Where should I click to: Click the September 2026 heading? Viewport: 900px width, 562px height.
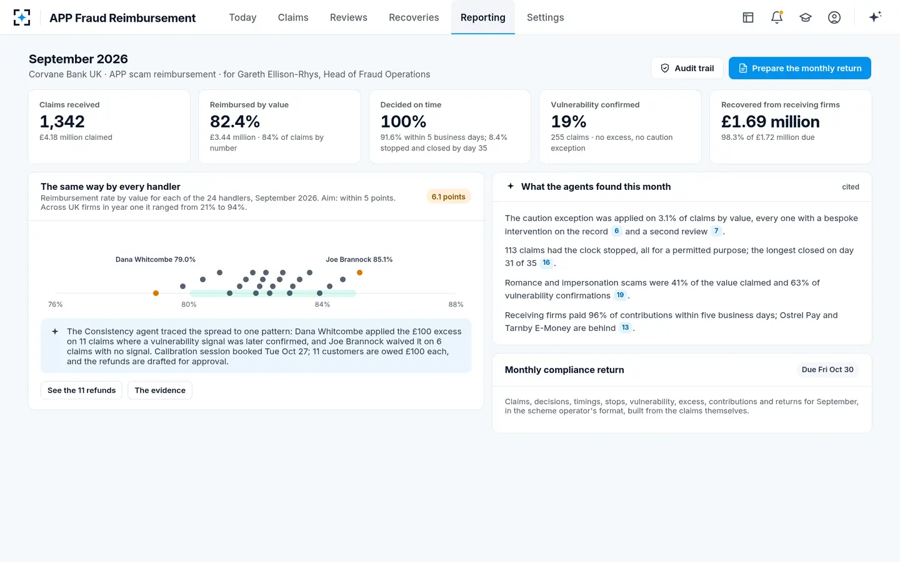click(x=78, y=59)
